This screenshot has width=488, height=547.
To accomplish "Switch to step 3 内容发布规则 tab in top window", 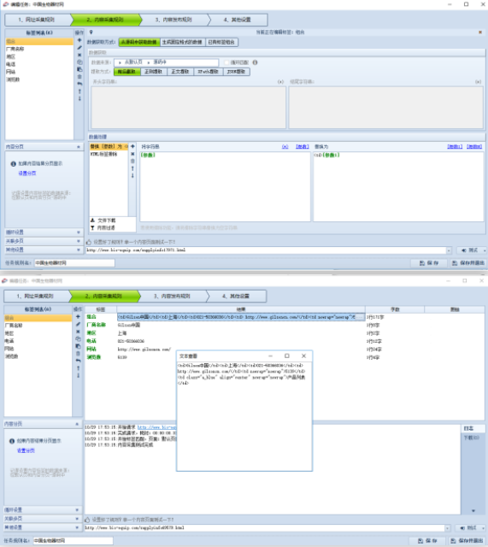I will [x=173, y=20].
